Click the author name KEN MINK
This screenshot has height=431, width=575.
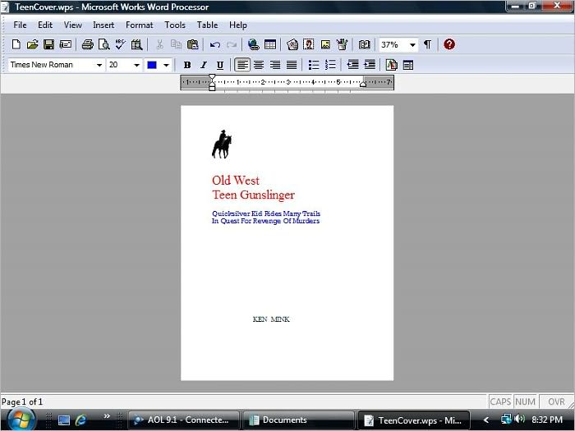click(x=271, y=319)
